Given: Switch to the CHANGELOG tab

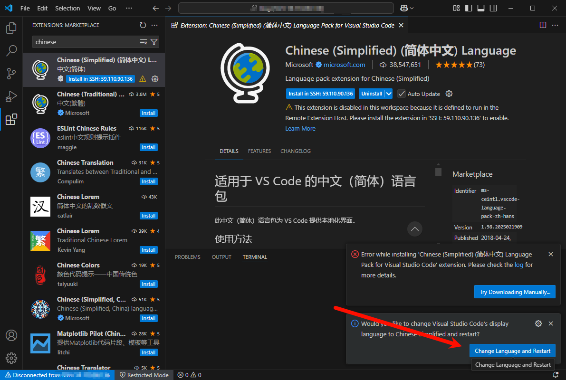Looking at the screenshot, I should [295, 151].
